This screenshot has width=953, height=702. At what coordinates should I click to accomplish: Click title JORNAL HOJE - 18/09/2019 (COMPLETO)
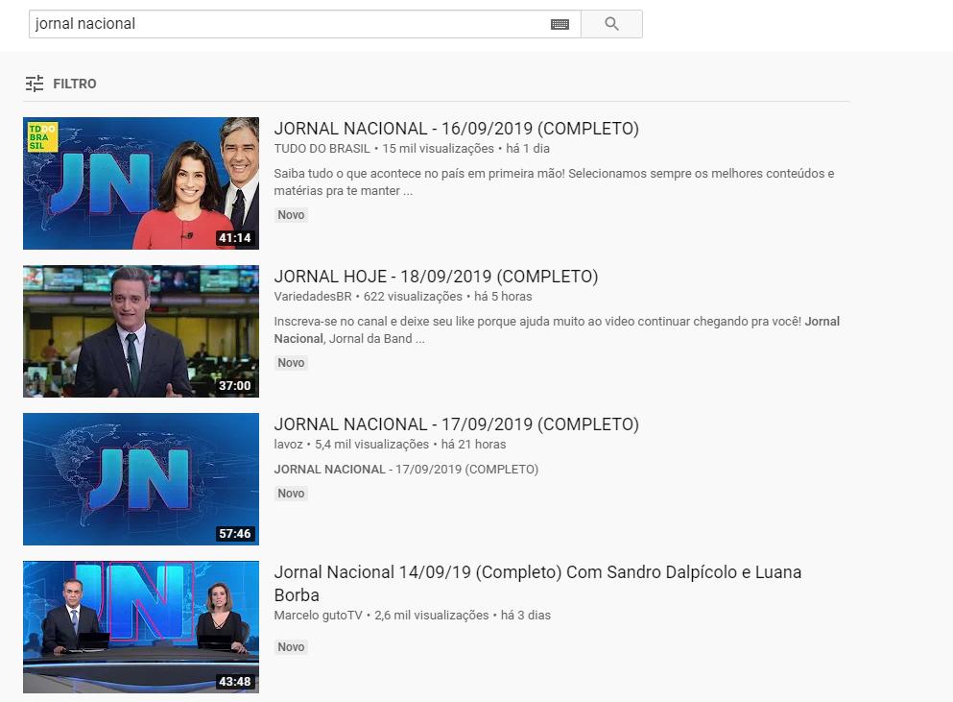tap(436, 277)
